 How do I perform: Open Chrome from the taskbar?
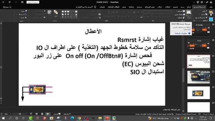pyautogui.click(x=79, y=118)
